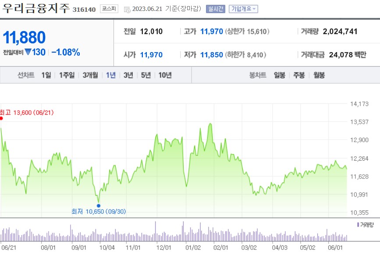The width and height of the screenshot is (380, 263).
Task: Click the 저가 value 11,850
Action: [x=212, y=55]
